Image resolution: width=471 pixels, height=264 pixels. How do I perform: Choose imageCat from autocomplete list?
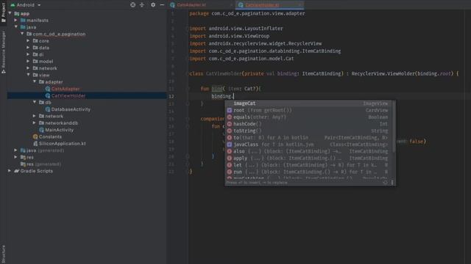coord(309,103)
